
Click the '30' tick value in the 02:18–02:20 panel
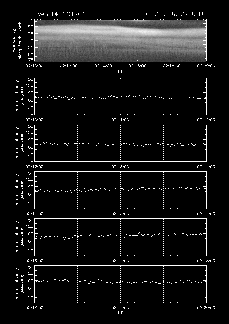click(x=31, y=295)
